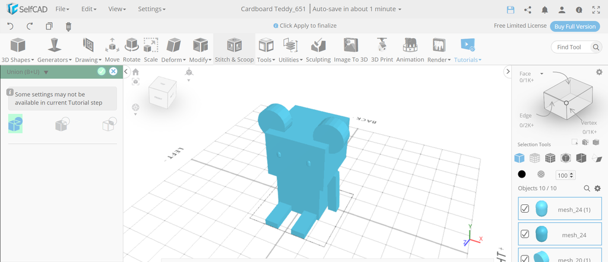
Task: Share the project
Action: (x=528, y=10)
